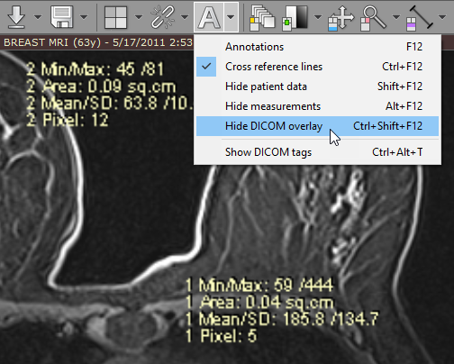Viewport: 454px width, 364px height.
Task: Click the series synchronization link icon
Action: click(x=162, y=17)
